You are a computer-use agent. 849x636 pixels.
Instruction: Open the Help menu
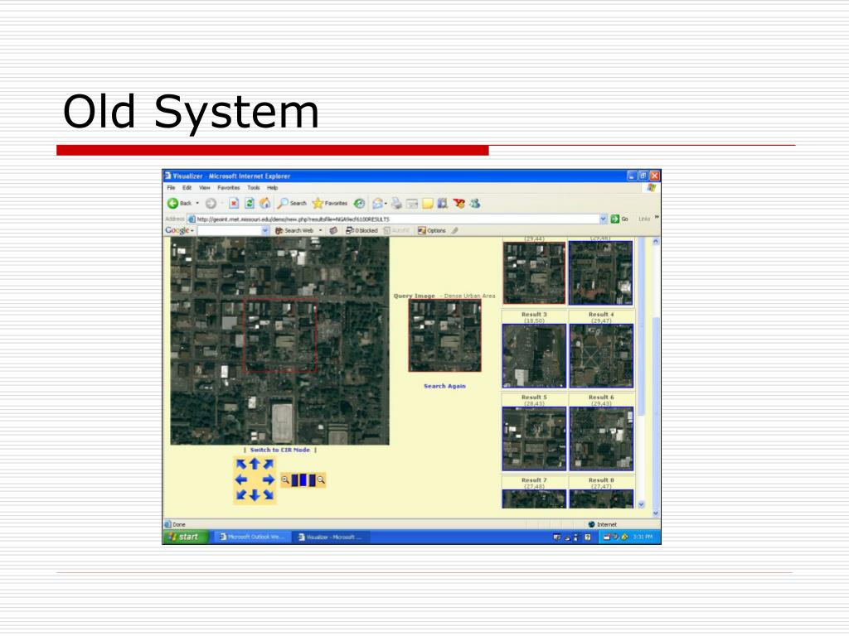point(272,188)
